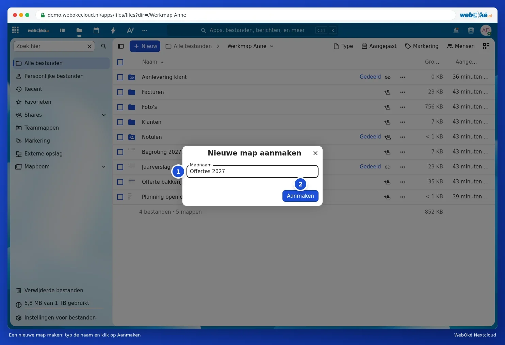The height and width of the screenshot is (345, 505).
Task: Switch to grid view
Action: pyautogui.click(x=486, y=46)
